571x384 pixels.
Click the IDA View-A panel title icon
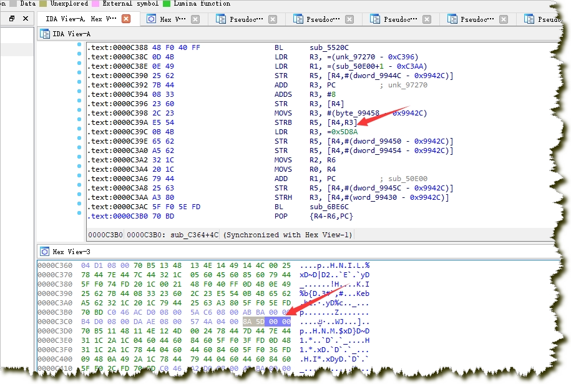coord(45,34)
